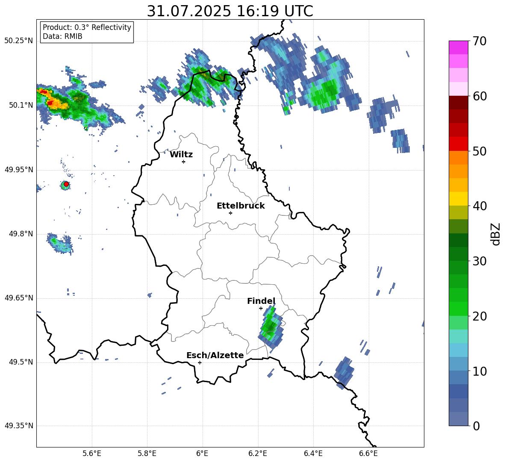Click the Wiltz city label
The width and height of the screenshot is (506, 462).
pos(181,155)
